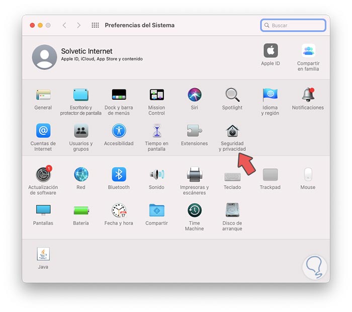Show all preferences grid button
This screenshot has height=312, width=352.
[95, 25]
